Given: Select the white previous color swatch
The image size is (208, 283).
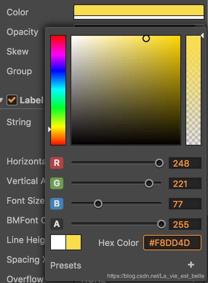Looking at the screenshot, I should [58, 242].
